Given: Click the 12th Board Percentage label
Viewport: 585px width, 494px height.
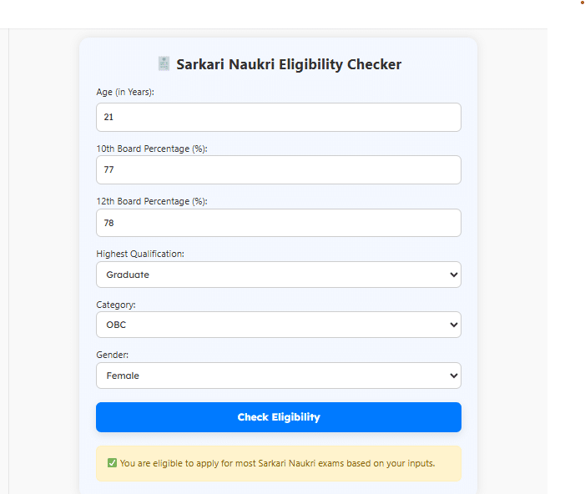Looking at the screenshot, I should coord(152,201).
